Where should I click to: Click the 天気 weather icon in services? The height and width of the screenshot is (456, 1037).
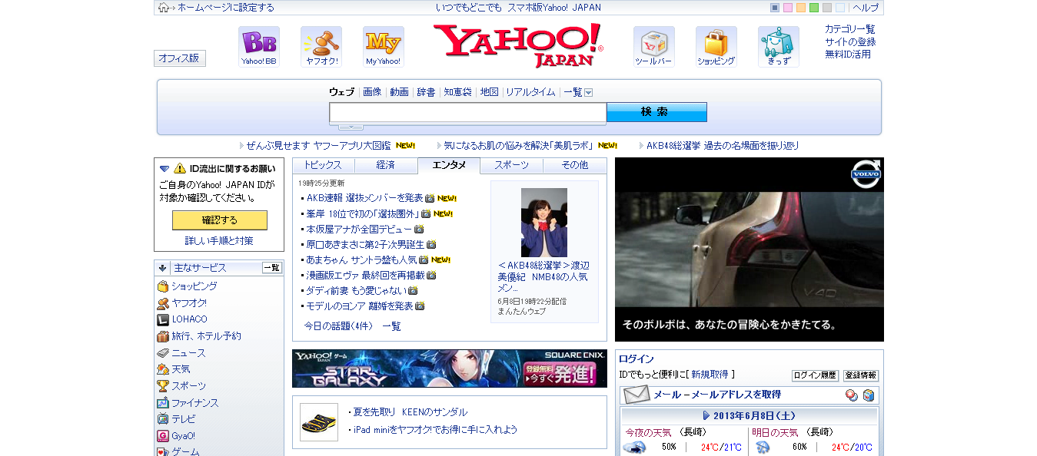(163, 369)
